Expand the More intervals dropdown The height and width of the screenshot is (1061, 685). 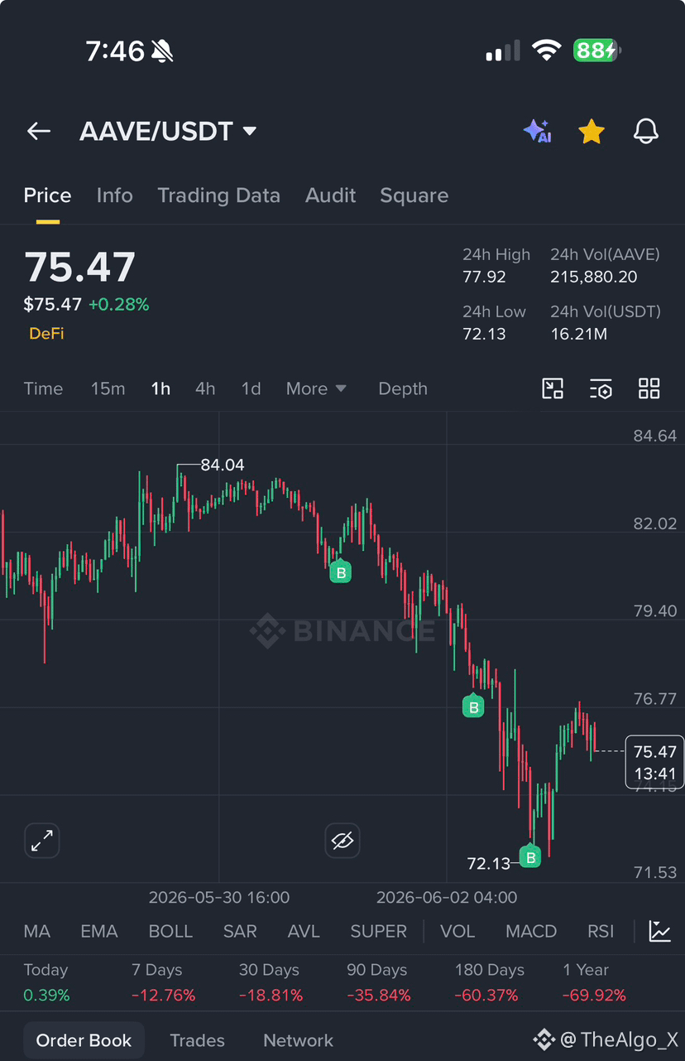[x=316, y=388]
